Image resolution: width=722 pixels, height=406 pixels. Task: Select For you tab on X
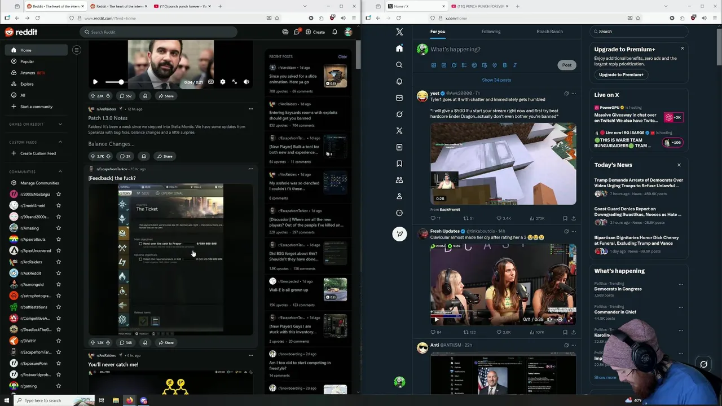[x=438, y=32]
